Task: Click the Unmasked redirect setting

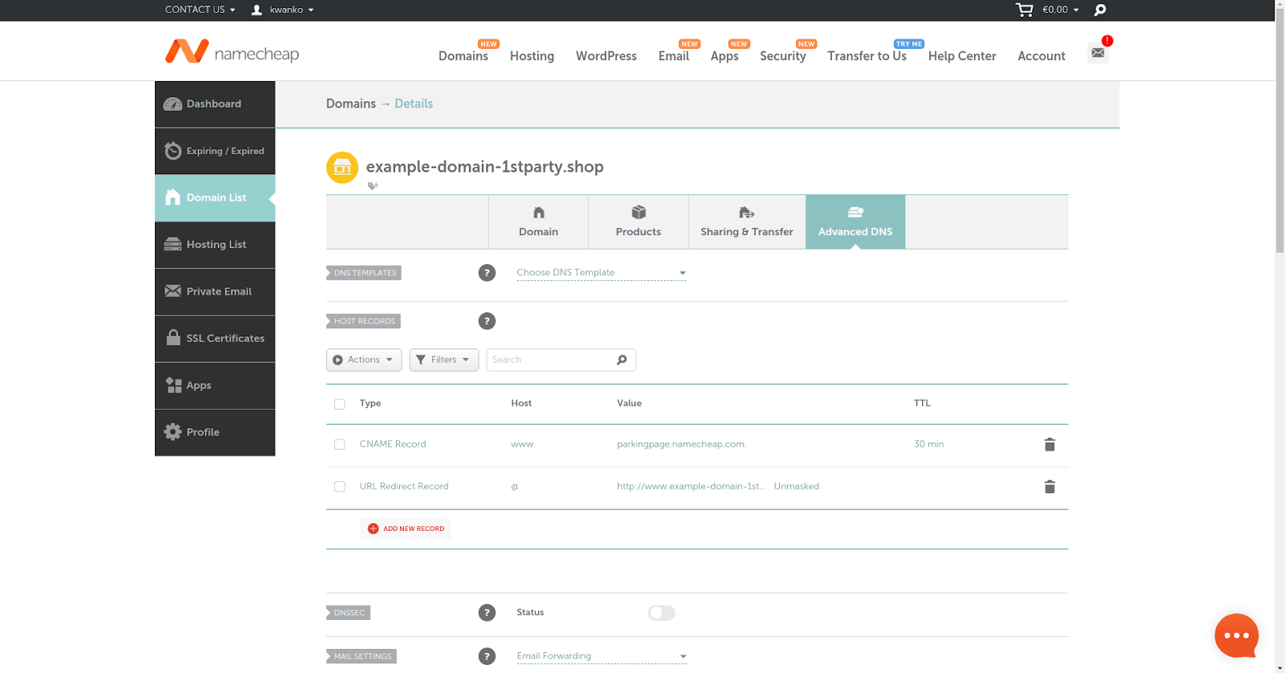Action: point(797,487)
